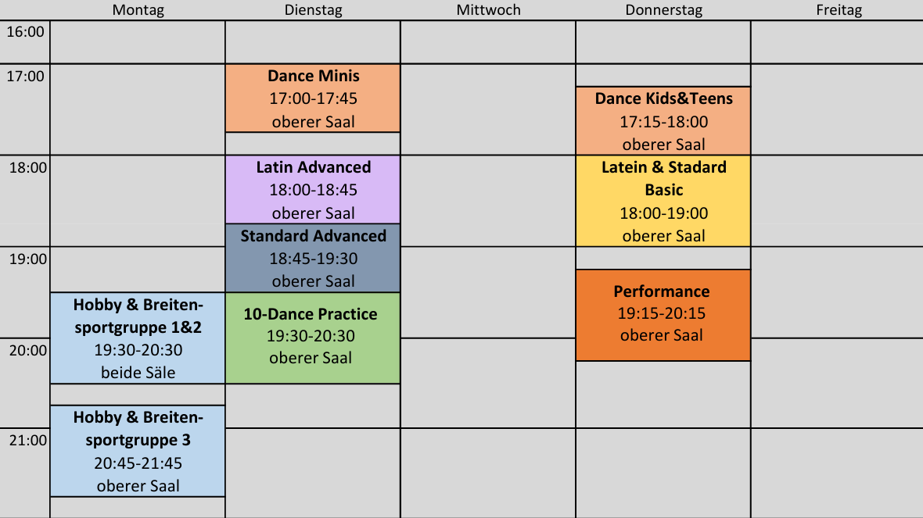Click the orange Performance class block

tap(663, 315)
